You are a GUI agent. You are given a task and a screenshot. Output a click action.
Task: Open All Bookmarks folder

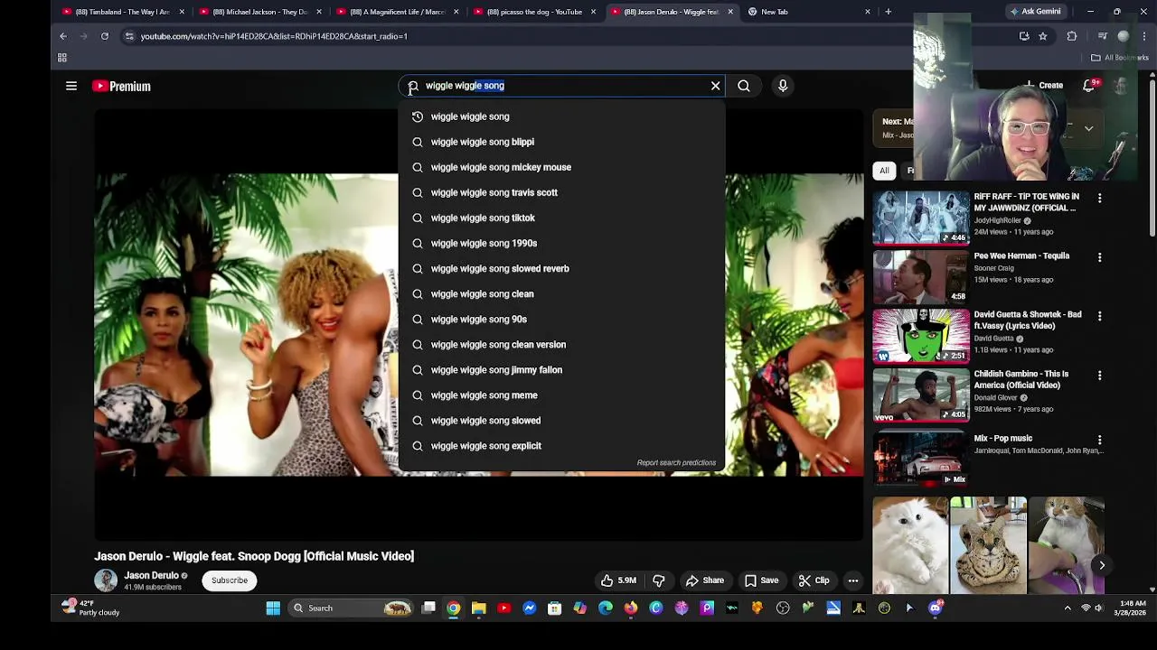coord(1119,58)
